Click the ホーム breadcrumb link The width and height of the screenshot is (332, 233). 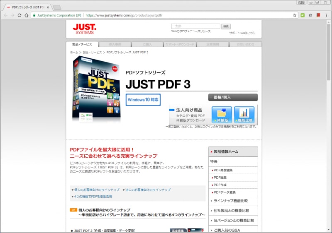coord(74,53)
